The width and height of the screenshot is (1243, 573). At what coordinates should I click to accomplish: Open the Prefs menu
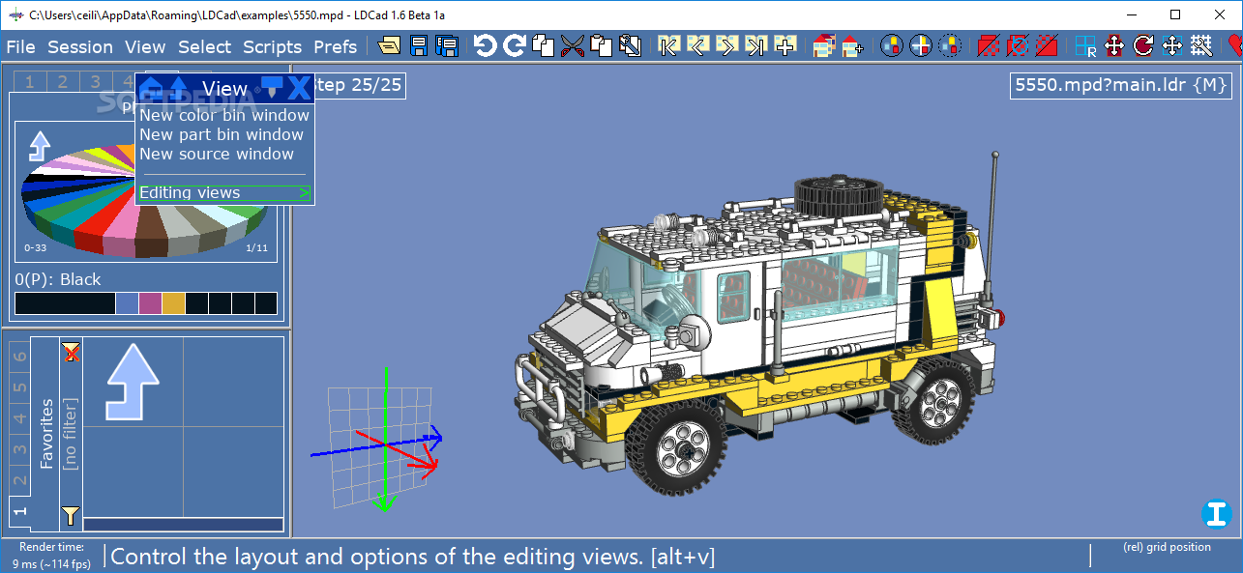coord(336,46)
